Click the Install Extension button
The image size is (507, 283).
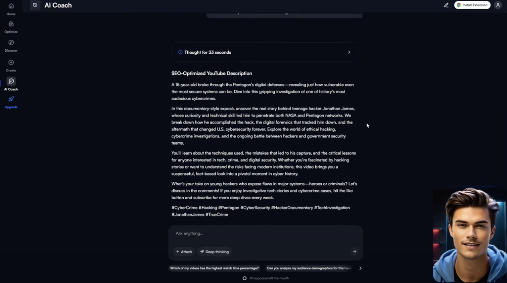[472, 5]
